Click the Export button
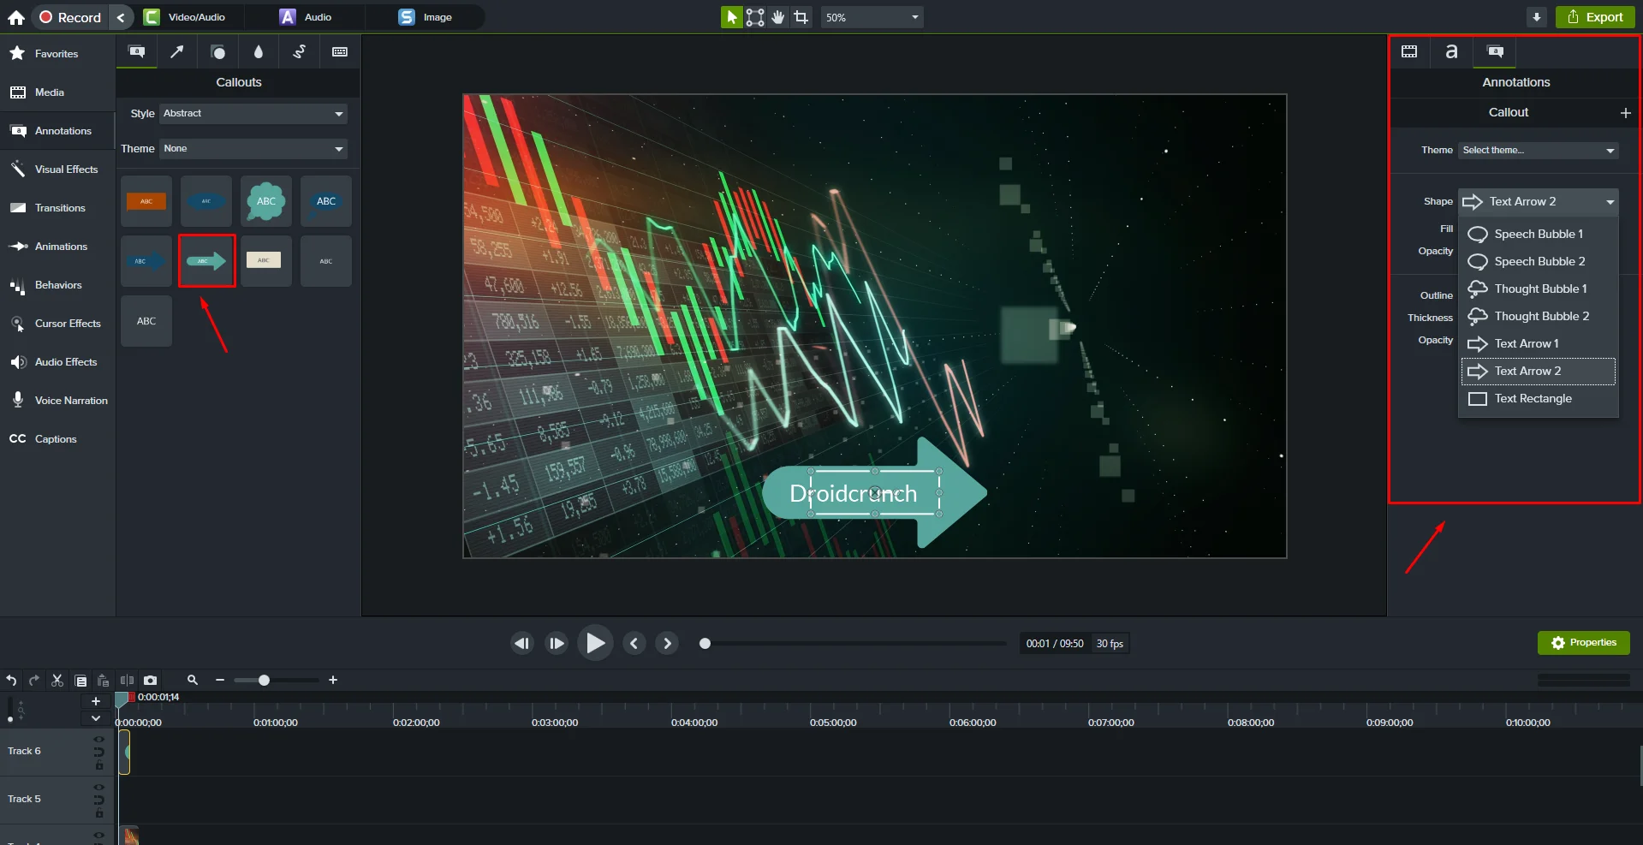Screen dimensions: 1643x845 click(x=1595, y=17)
